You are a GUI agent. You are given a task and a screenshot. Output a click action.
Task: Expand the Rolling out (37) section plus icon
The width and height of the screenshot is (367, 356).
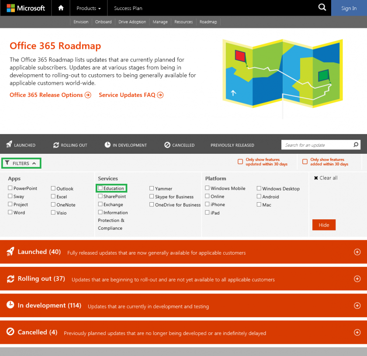point(357,279)
